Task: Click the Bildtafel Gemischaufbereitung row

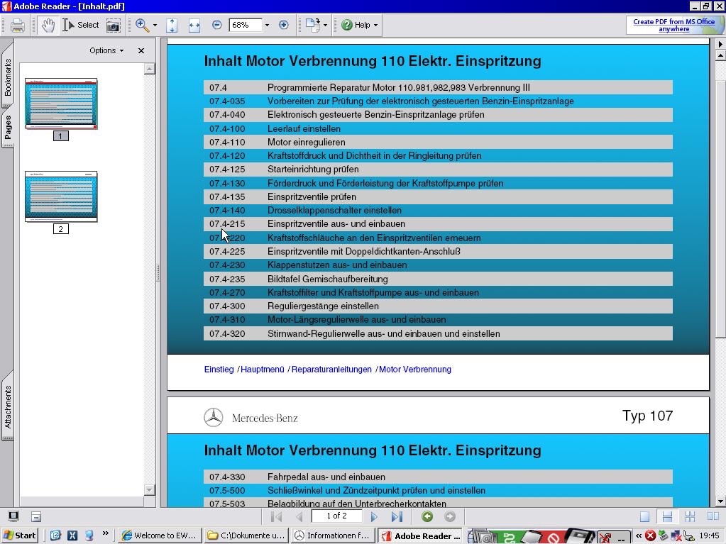Action: 438,279
